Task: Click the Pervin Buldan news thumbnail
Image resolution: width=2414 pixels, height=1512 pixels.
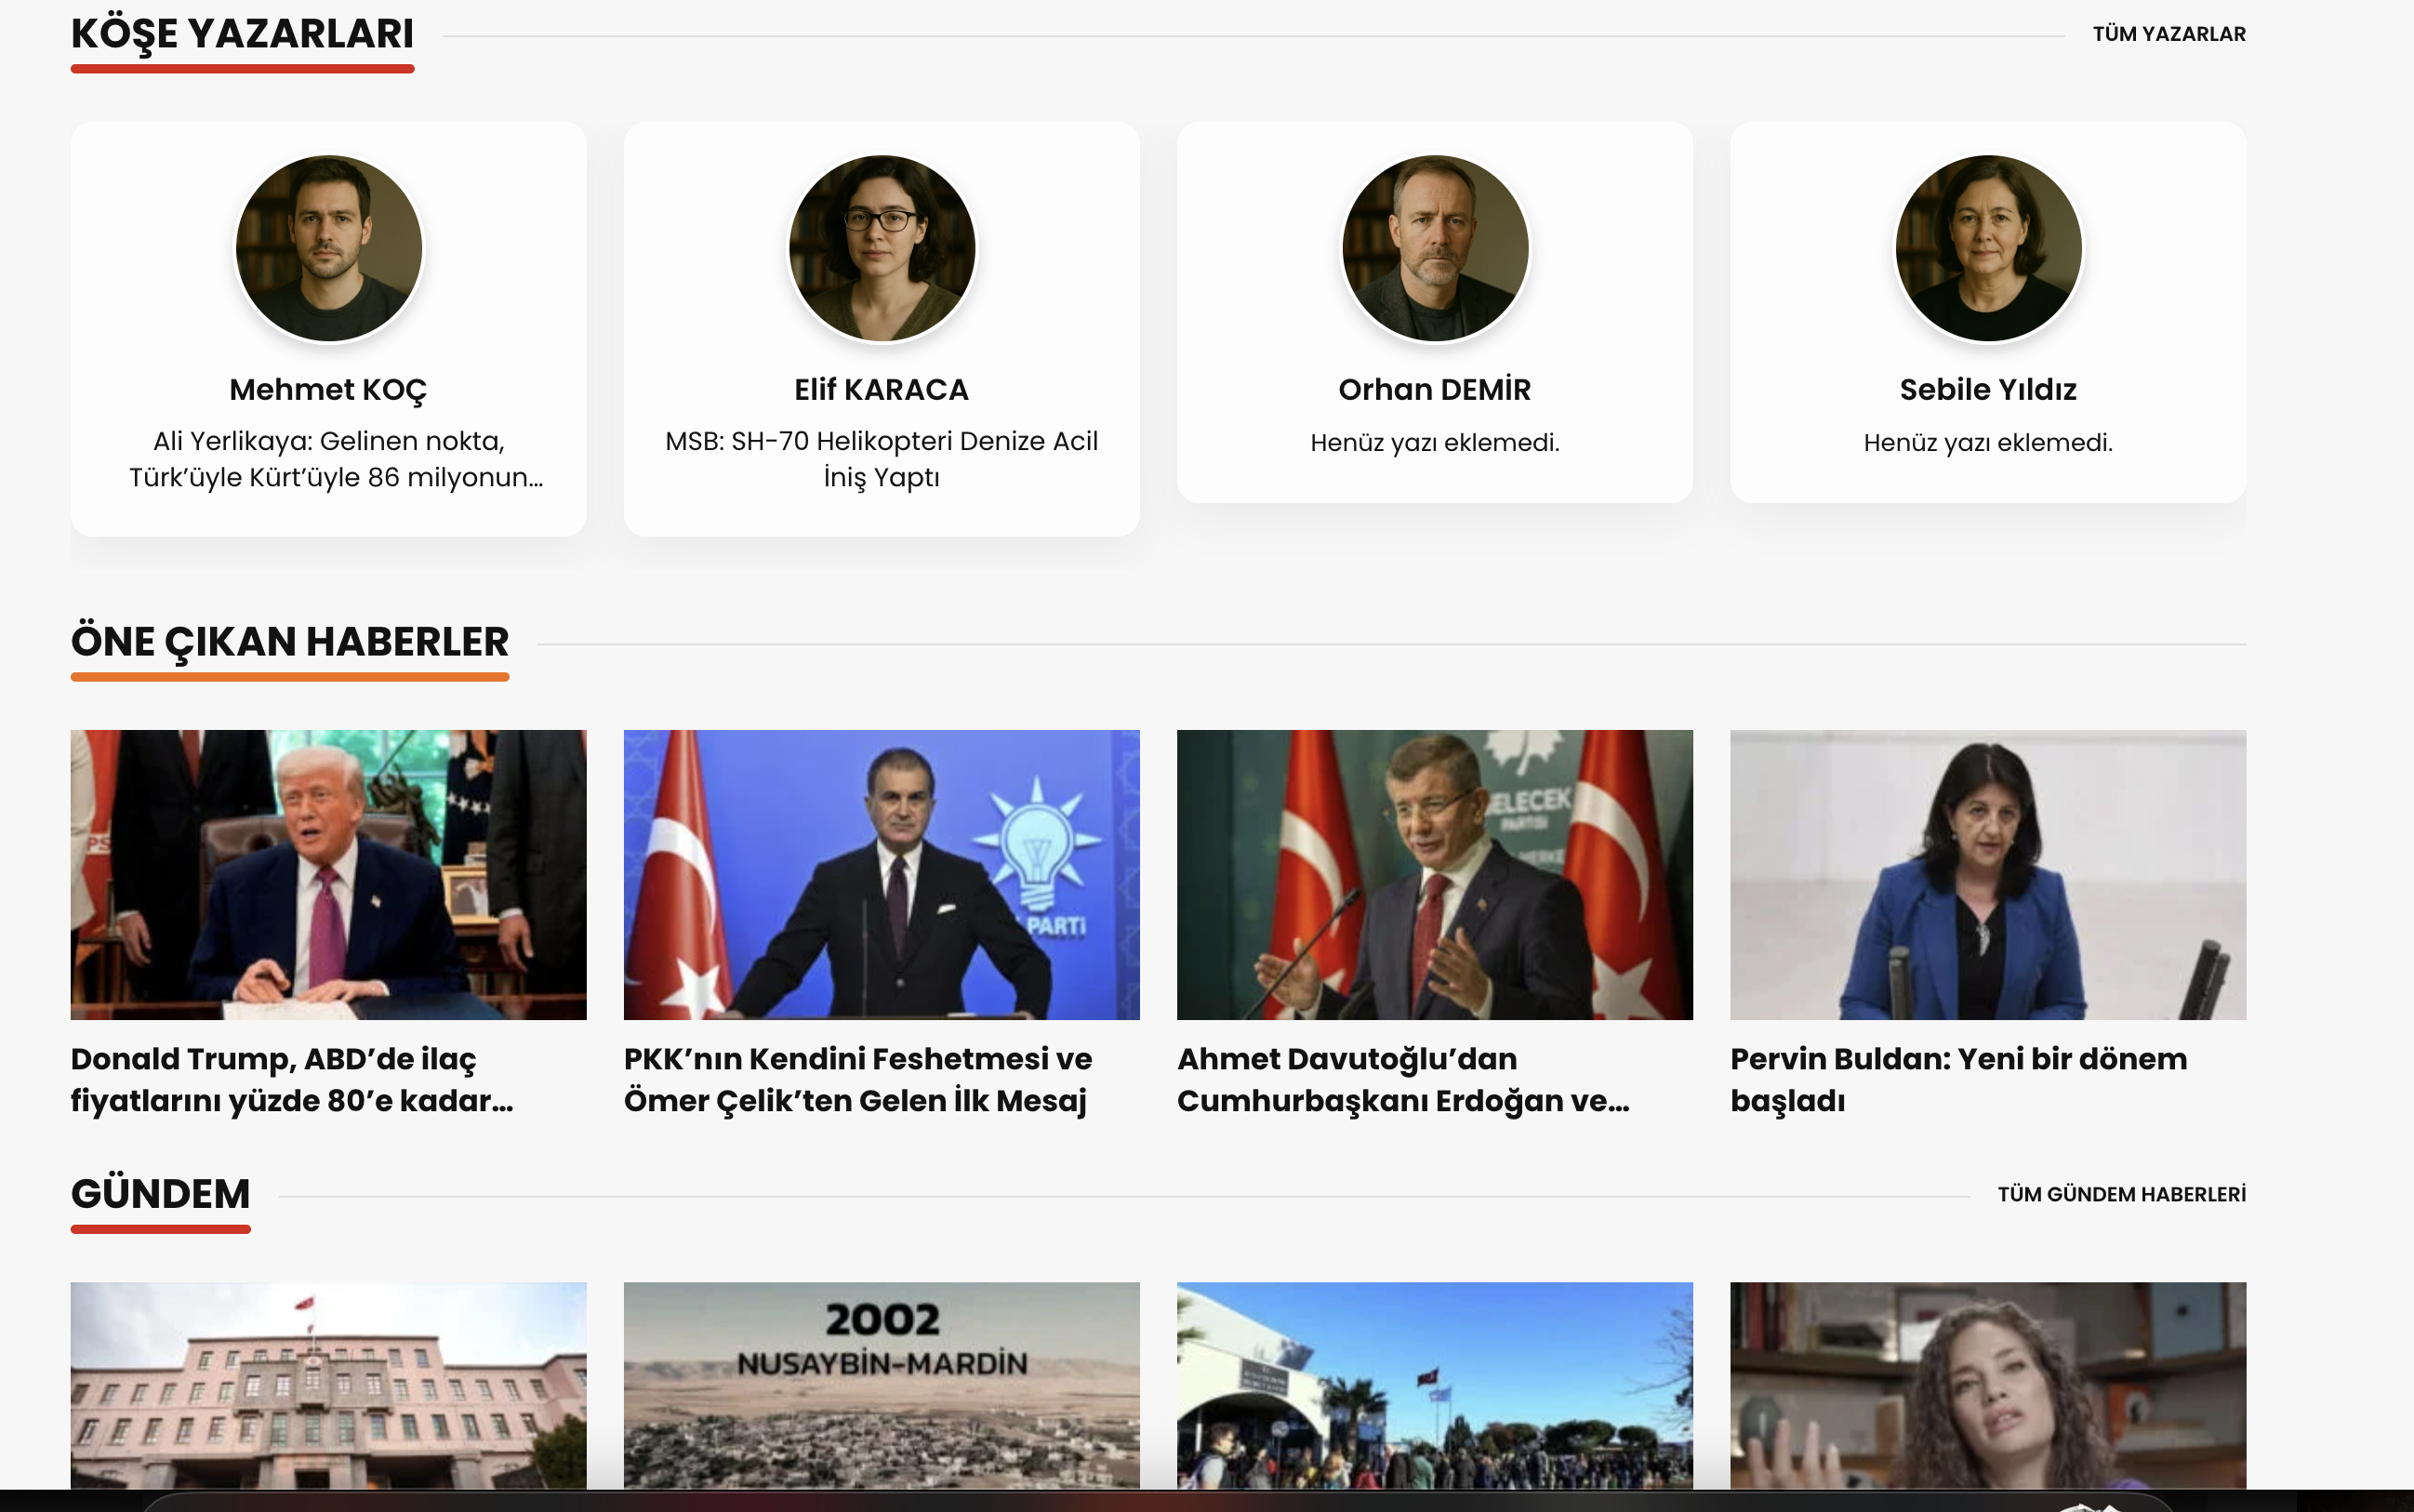Action: pos(1987,874)
